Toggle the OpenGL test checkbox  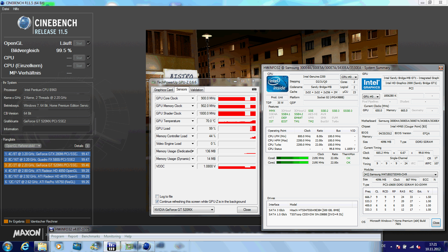coord(88,43)
